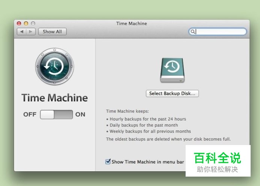Click the 'Time Machine keeps:' heading
Viewport: 260px width, 186px height.
point(127,111)
